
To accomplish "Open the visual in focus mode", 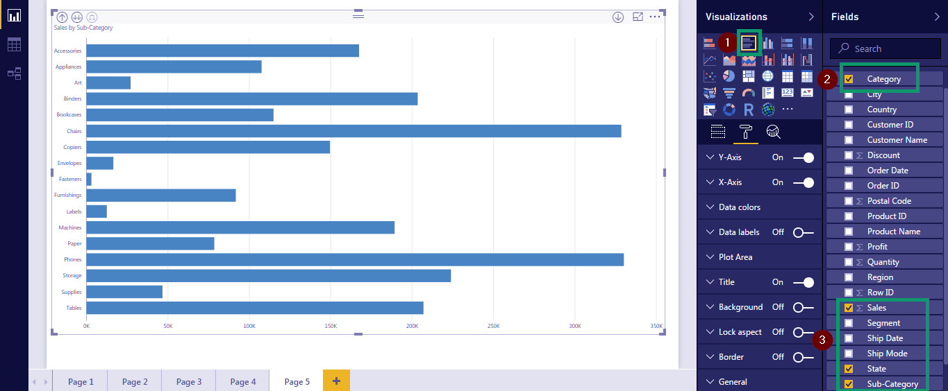I will 638,17.
